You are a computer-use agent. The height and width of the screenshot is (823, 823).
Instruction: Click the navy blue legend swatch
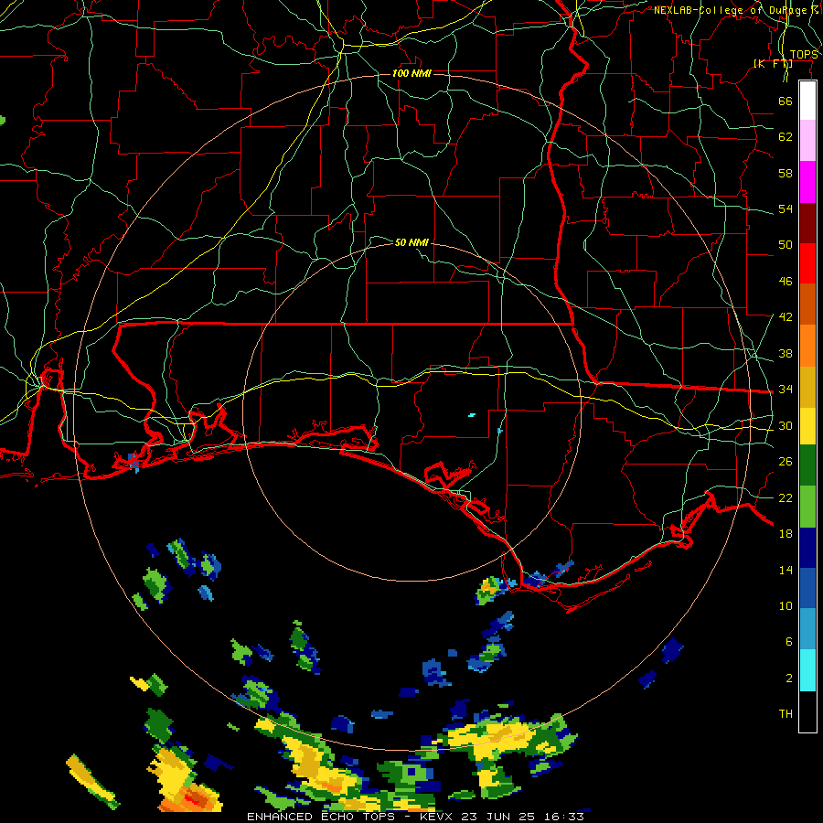[x=807, y=548]
